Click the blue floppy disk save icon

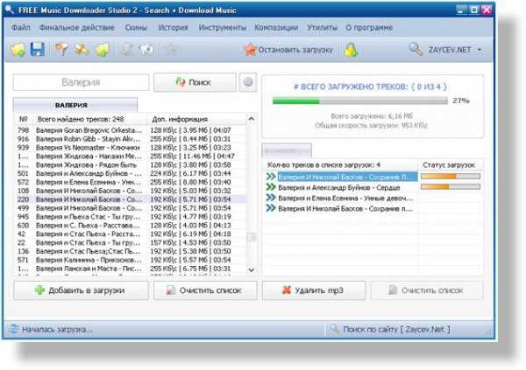(x=37, y=50)
